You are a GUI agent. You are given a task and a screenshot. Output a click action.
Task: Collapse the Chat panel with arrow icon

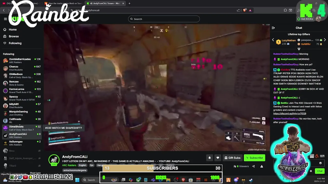(x=273, y=28)
